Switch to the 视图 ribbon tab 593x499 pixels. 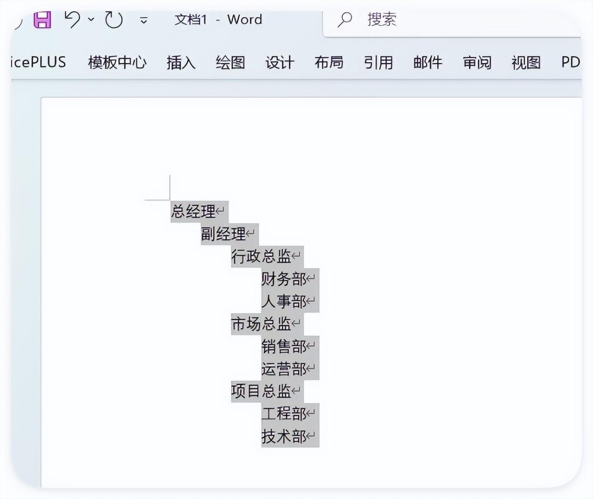click(525, 63)
